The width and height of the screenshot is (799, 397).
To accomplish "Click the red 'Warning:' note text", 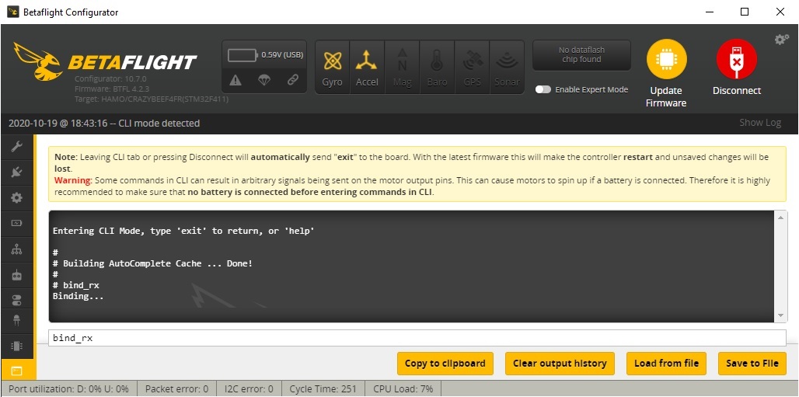I will [x=73, y=180].
